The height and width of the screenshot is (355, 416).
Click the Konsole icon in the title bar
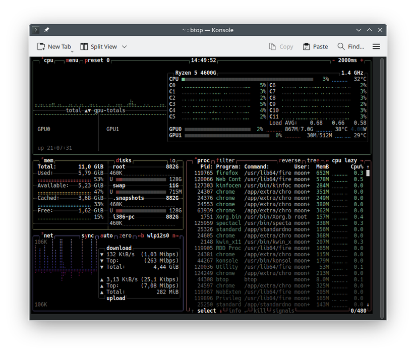[x=35, y=30]
